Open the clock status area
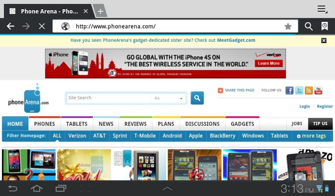 pos(297,189)
